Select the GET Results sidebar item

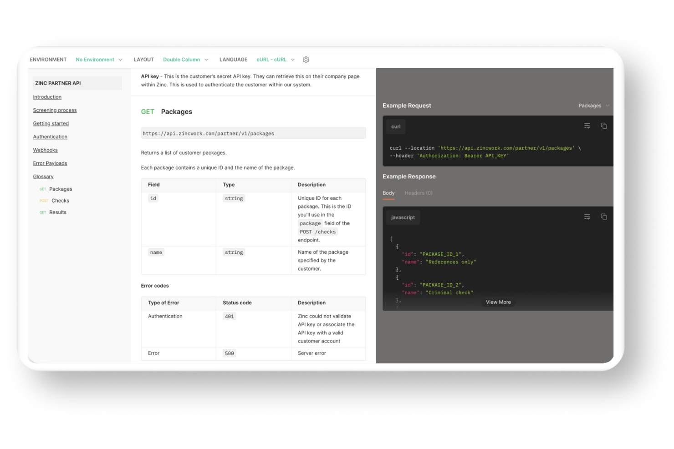click(x=53, y=212)
